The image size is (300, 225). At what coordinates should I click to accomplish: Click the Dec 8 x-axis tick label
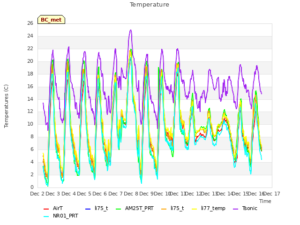131,194
